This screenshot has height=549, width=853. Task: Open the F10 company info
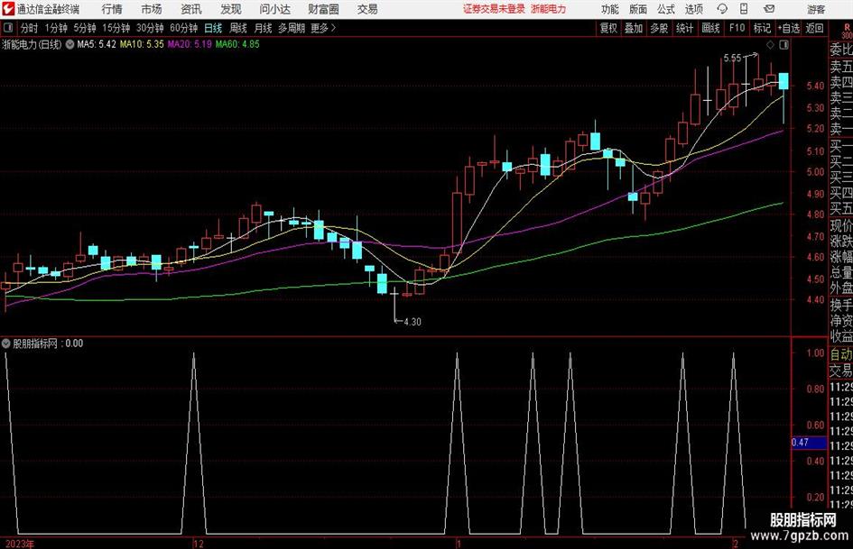737,28
